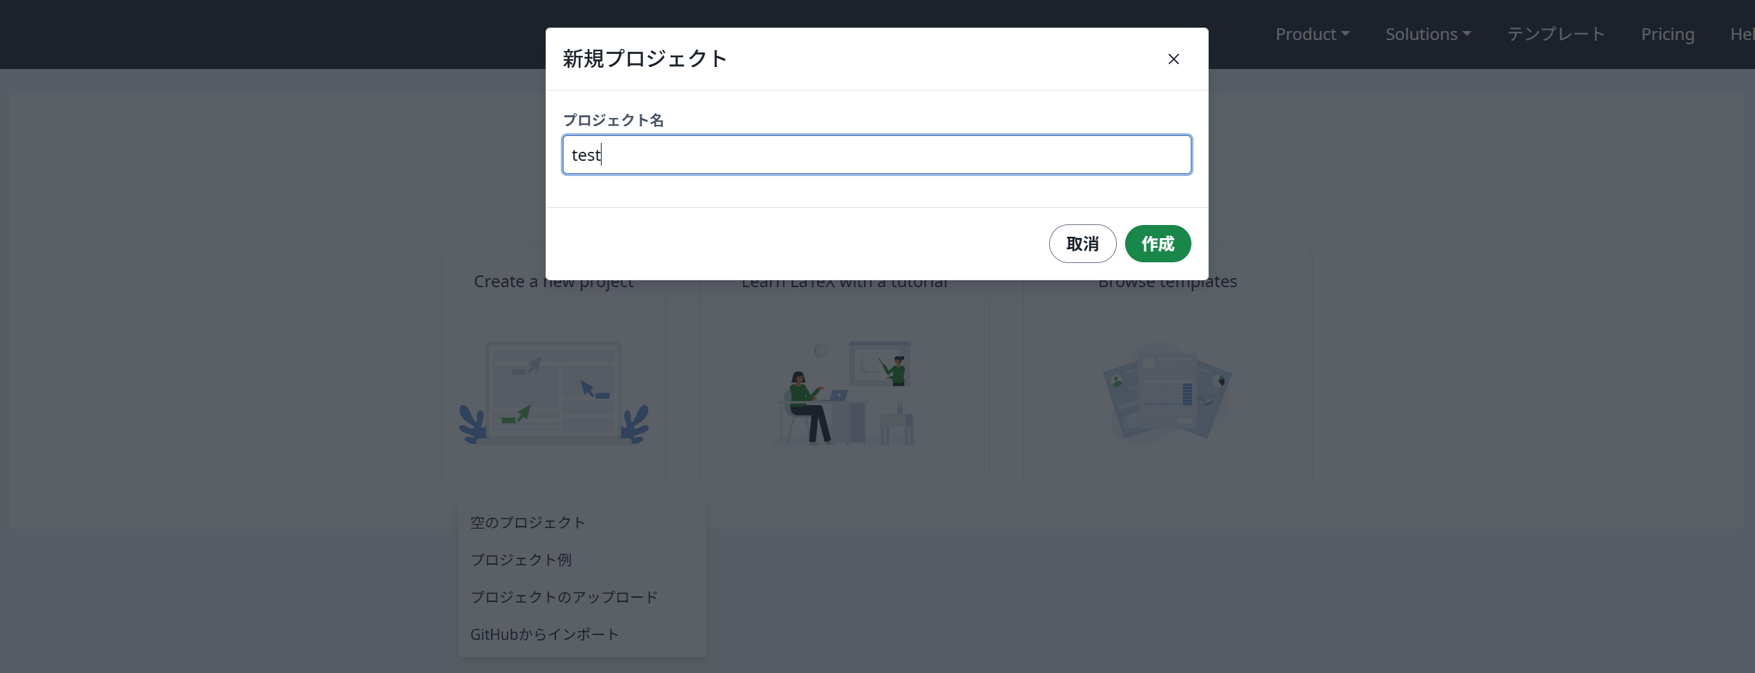Expand the Solutions dropdown menu
The image size is (1755, 673).
[x=1428, y=35]
